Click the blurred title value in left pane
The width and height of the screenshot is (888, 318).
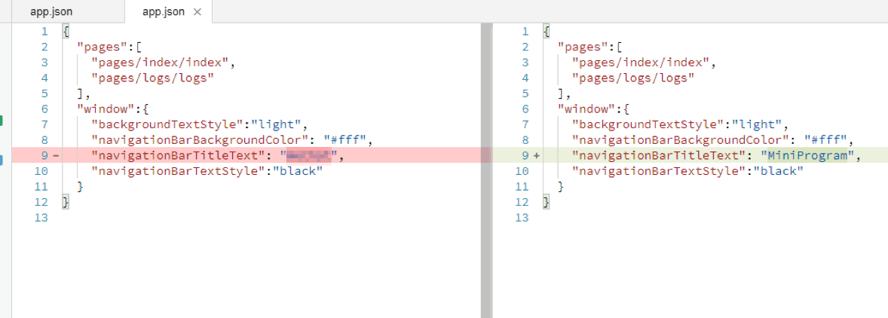[x=309, y=156]
